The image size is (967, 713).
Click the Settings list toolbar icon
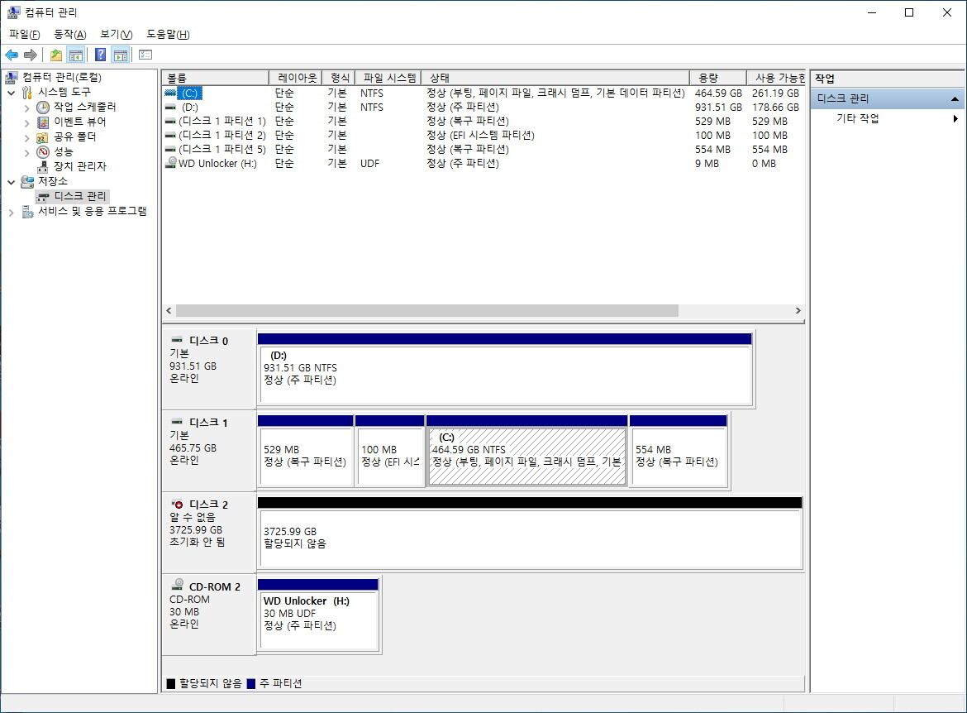click(145, 55)
